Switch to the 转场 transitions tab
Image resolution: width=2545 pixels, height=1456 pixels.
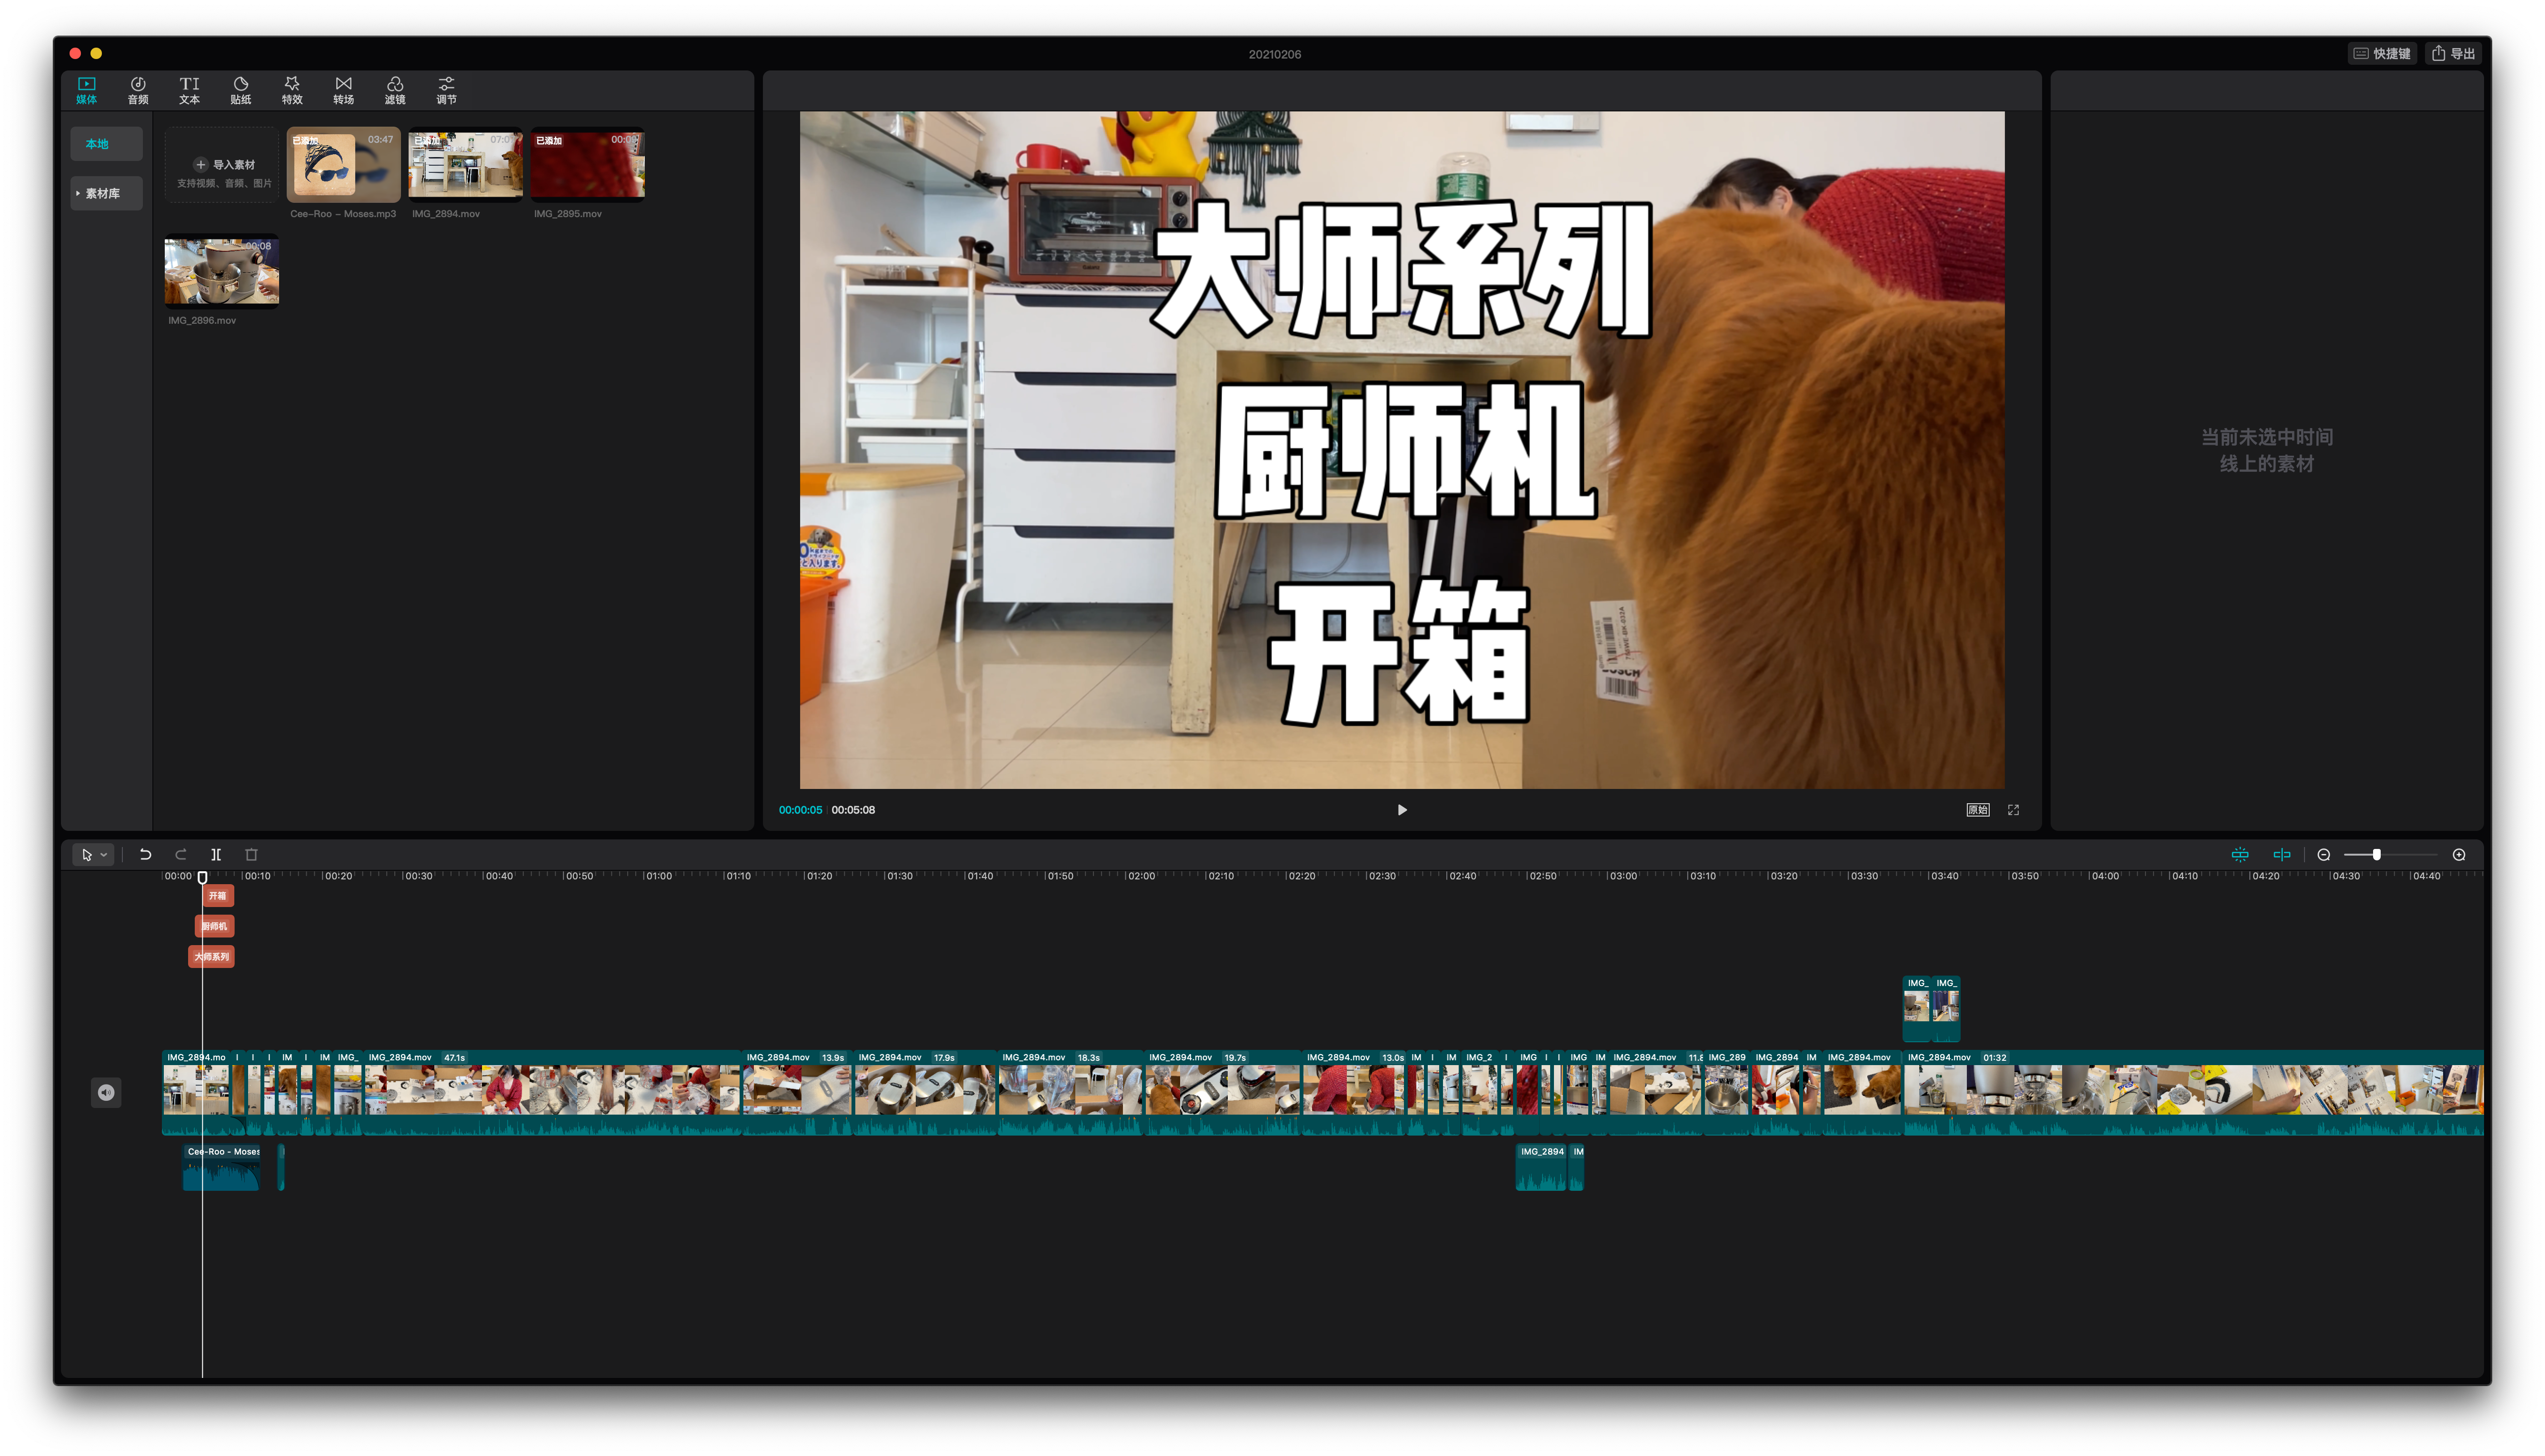click(x=343, y=90)
